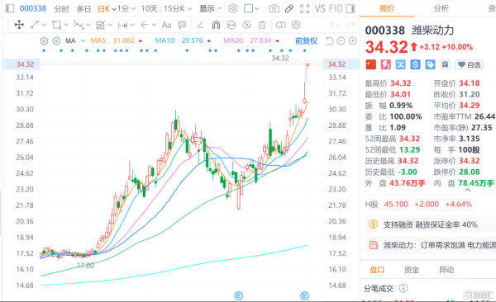Open chart settings gear in top toolbar

tap(233, 8)
